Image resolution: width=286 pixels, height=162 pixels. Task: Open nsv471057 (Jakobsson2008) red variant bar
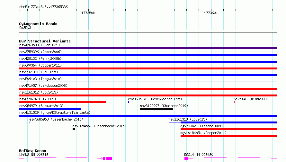[148, 89]
